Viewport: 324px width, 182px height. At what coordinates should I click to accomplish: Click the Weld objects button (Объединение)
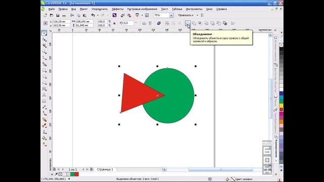188,23
